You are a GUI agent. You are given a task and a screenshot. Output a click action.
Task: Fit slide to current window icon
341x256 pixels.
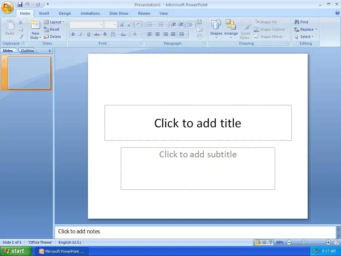336,242
